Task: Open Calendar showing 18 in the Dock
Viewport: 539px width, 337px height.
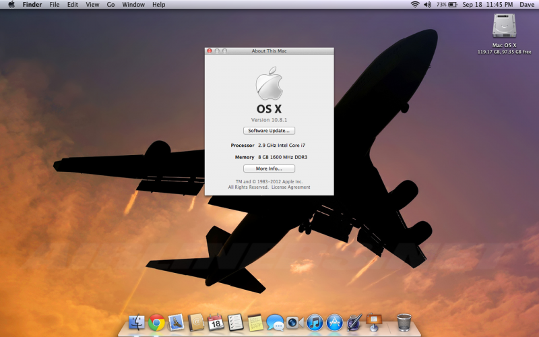Action: (216, 323)
